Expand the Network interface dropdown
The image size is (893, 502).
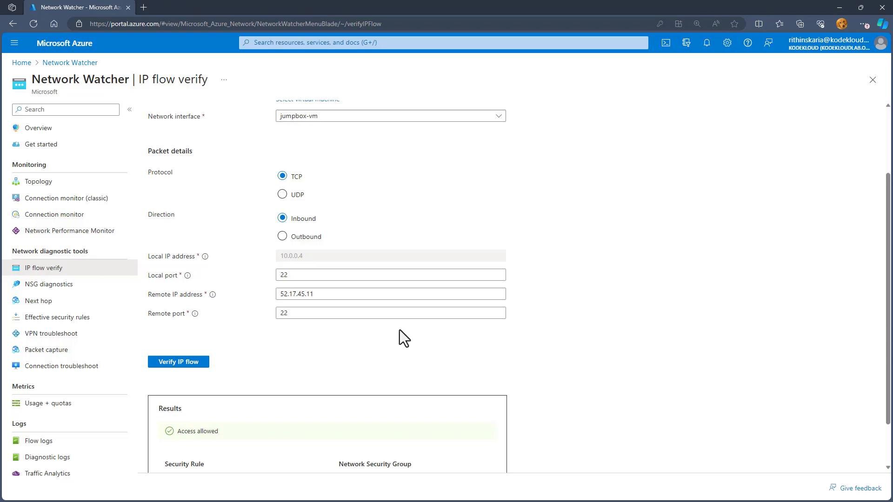coord(391,116)
